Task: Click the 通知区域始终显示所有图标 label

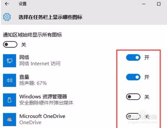Action: coord(32,35)
